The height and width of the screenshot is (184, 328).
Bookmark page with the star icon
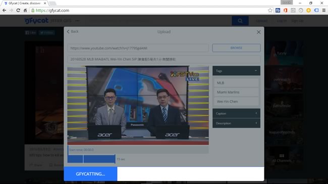coord(270,10)
